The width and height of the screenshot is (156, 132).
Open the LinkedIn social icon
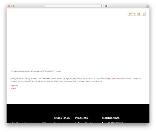(x=139, y=14)
